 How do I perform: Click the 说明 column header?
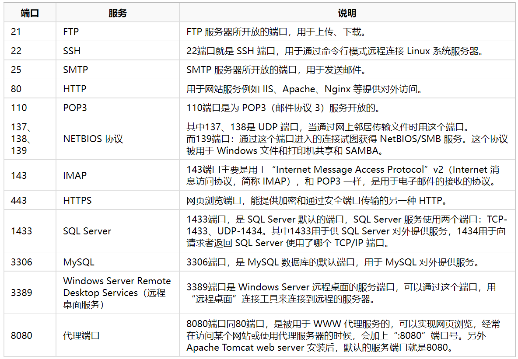(x=346, y=13)
